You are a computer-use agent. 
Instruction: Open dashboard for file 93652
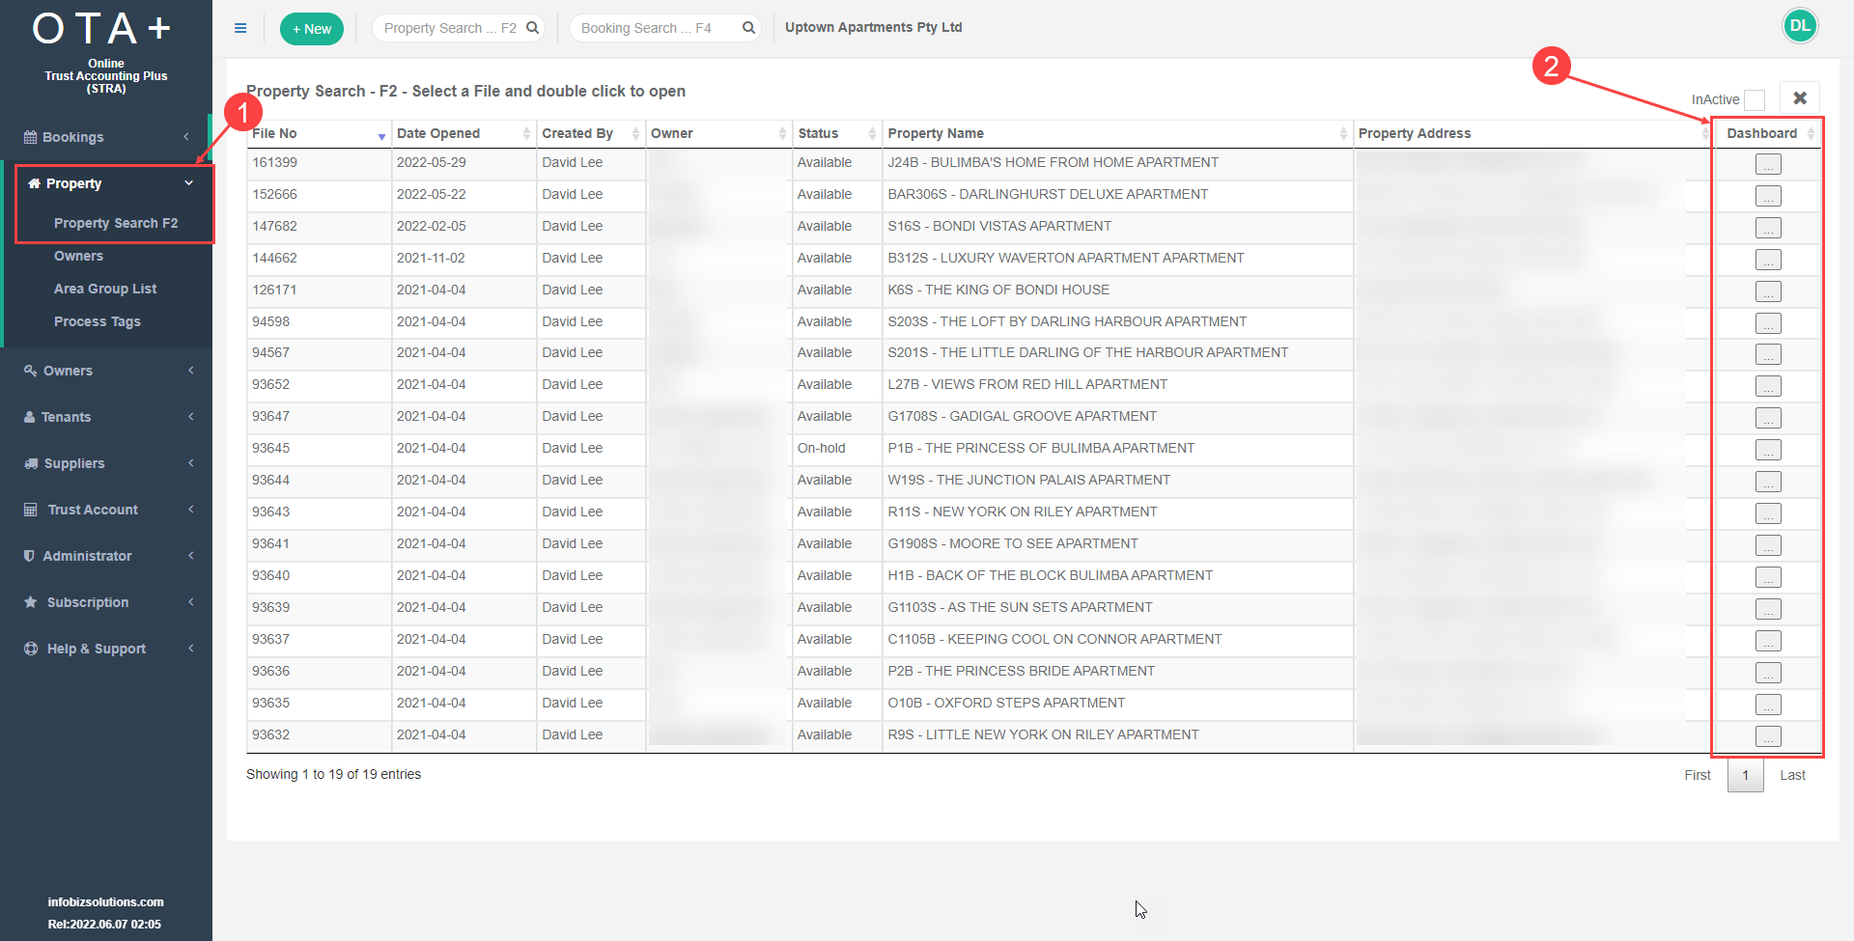[x=1768, y=387]
